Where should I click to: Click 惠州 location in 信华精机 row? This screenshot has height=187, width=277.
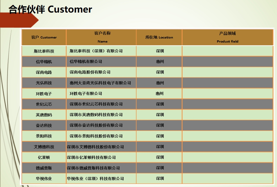160,62
